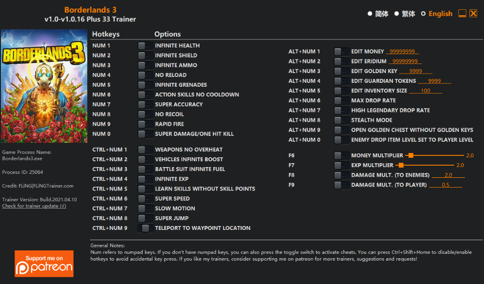Toggle Rapid Fire switch
The image size is (484, 284).
click(145, 124)
